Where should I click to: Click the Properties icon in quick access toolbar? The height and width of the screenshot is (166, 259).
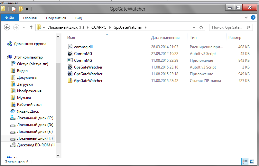tap(14, 9)
